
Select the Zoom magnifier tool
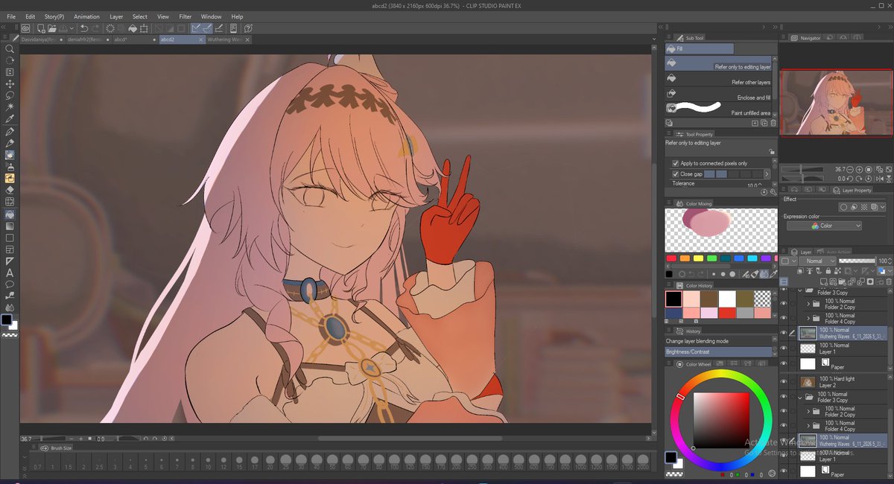(10, 48)
